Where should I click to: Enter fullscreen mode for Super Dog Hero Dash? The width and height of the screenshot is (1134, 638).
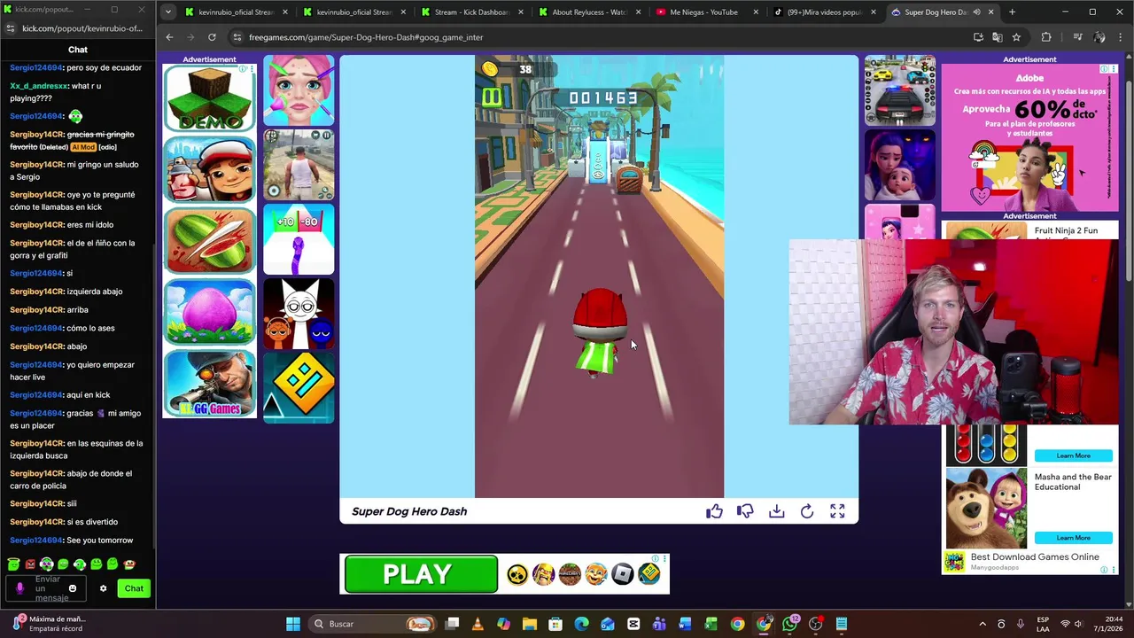tap(837, 511)
